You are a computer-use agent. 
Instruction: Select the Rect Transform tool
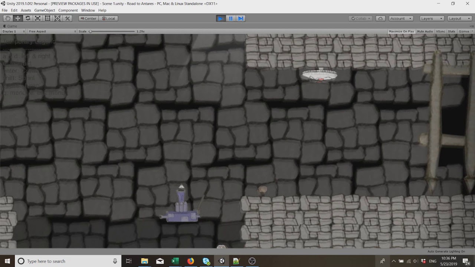tap(47, 18)
